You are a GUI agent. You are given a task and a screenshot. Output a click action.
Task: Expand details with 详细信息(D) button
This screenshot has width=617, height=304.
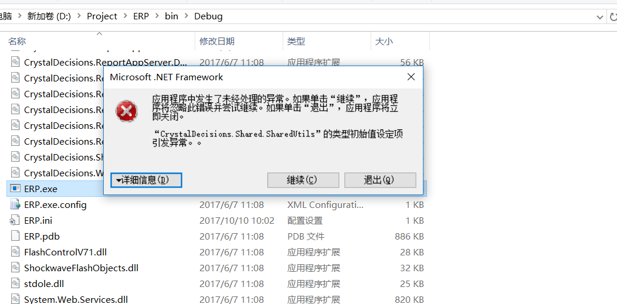[146, 180]
